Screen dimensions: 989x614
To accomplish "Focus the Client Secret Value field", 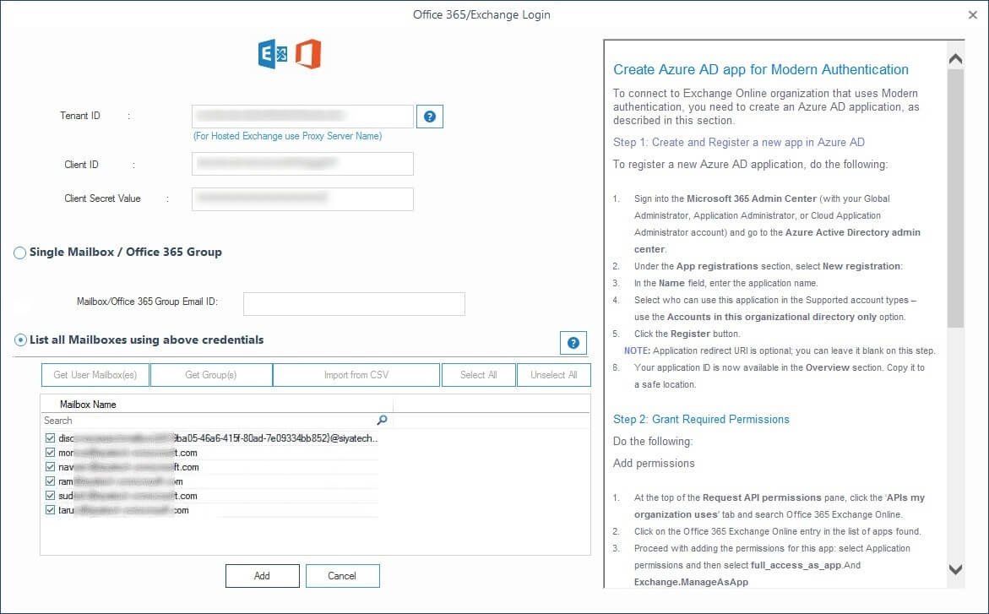I will point(302,198).
